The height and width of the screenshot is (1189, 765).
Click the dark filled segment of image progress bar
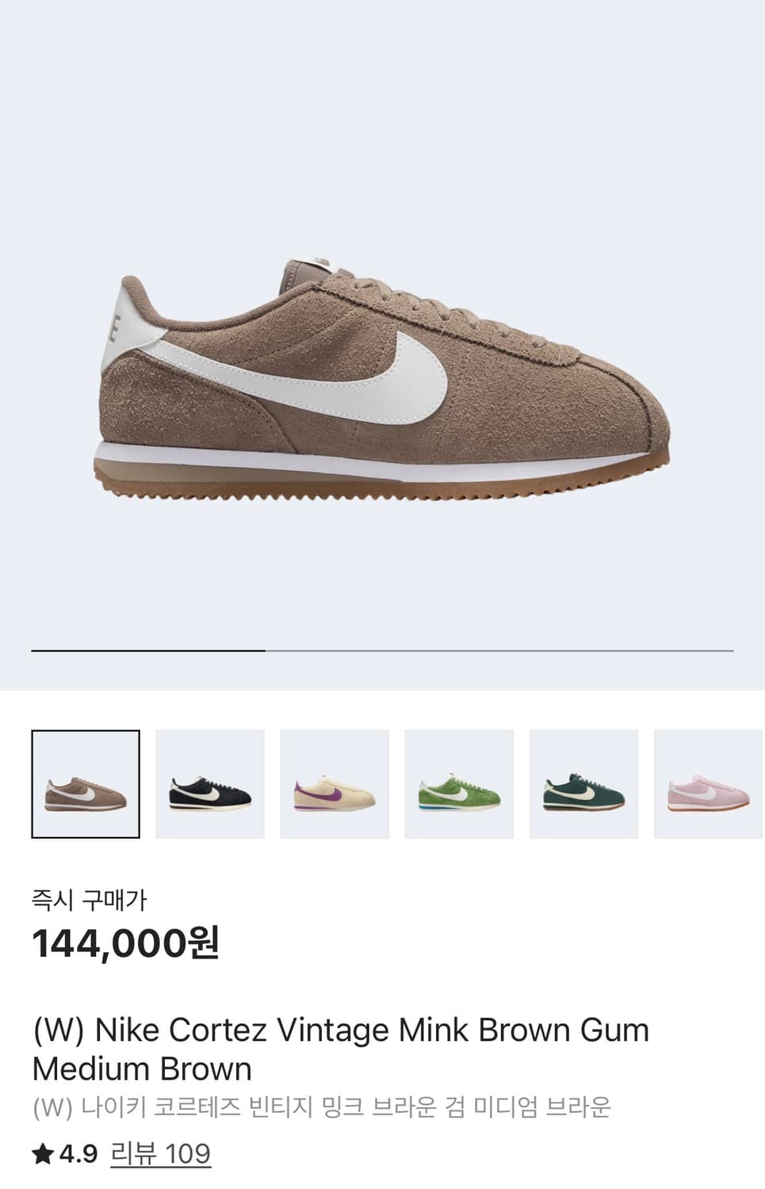pos(148,650)
